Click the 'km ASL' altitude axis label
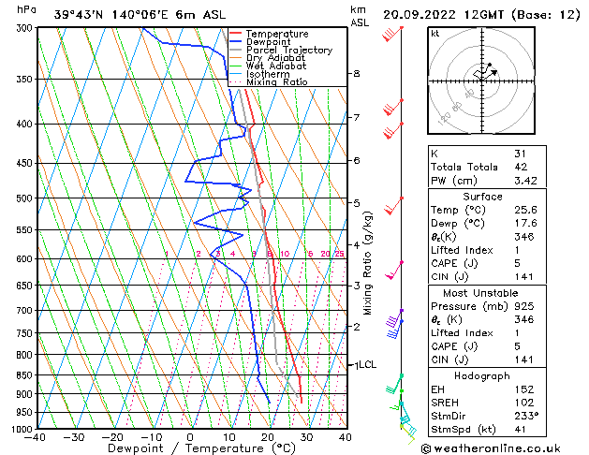The width and height of the screenshot is (589, 455). 360,16
